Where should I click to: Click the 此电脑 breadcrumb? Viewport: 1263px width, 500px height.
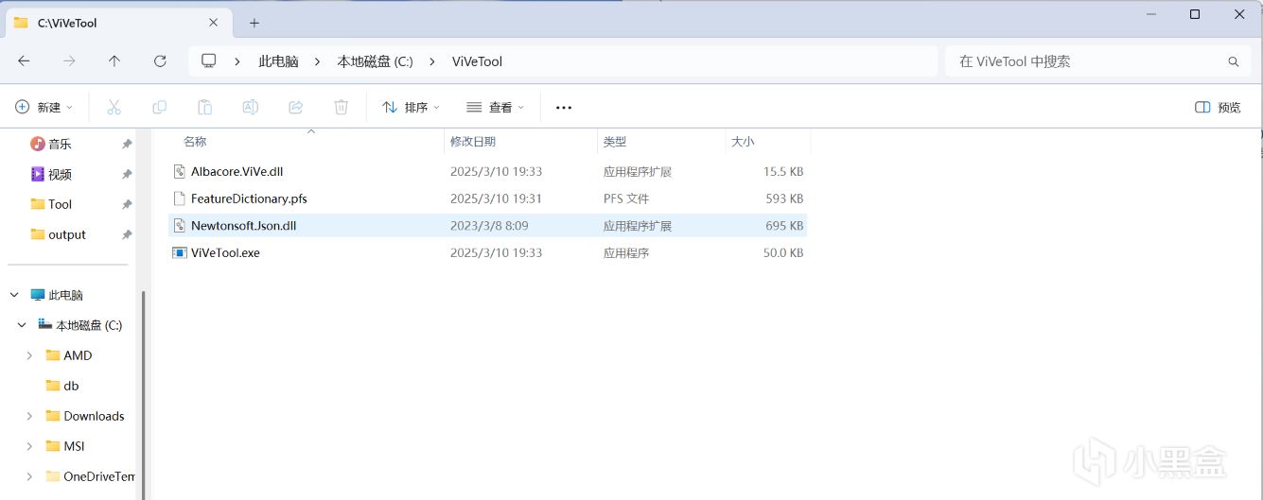tap(278, 61)
